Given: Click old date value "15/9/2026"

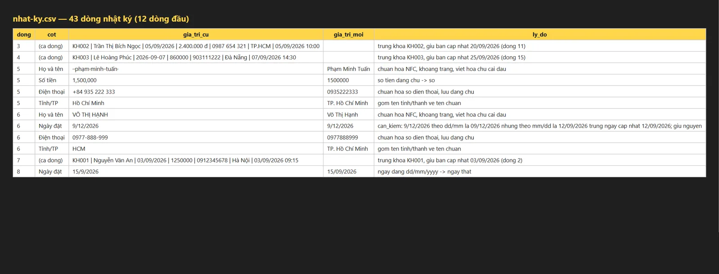Looking at the screenshot, I should pyautogui.click(x=85, y=172).
